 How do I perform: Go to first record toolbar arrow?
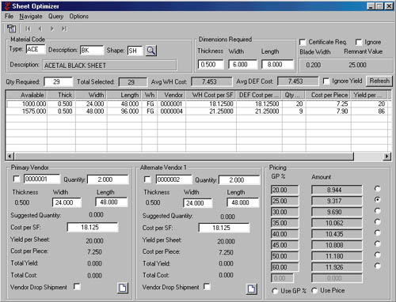[28, 28]
